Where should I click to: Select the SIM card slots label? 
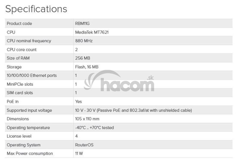point(20,93)
